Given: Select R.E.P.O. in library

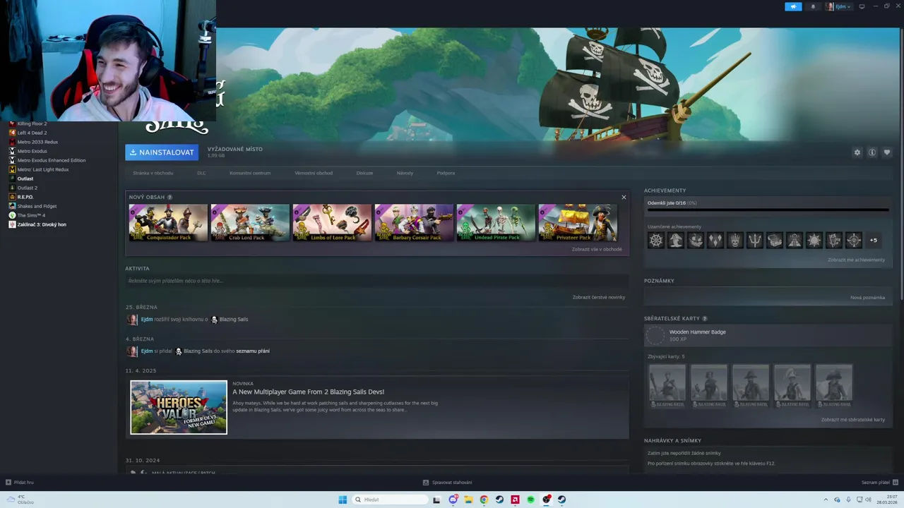Looking at the screenshot, I should (x=25, y=197).
